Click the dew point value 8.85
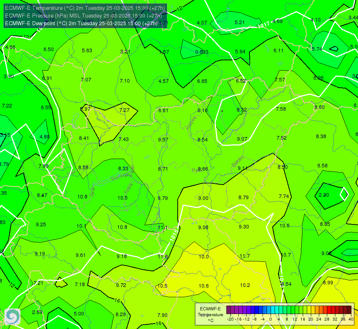Viewport: 358px width, 329px height. click(325, 224)
